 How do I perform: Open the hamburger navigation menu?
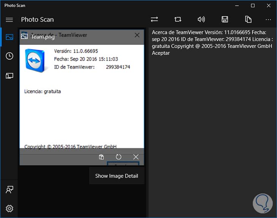(x=9, y=20)
